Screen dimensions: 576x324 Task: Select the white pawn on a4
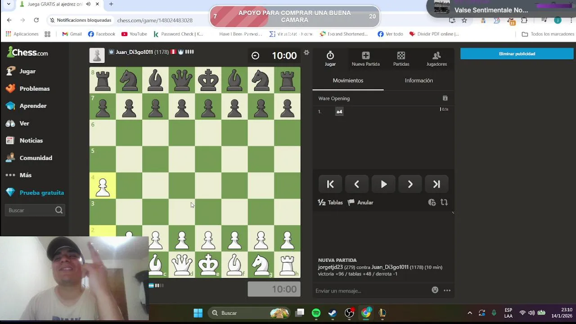click(x=103, y=185)
